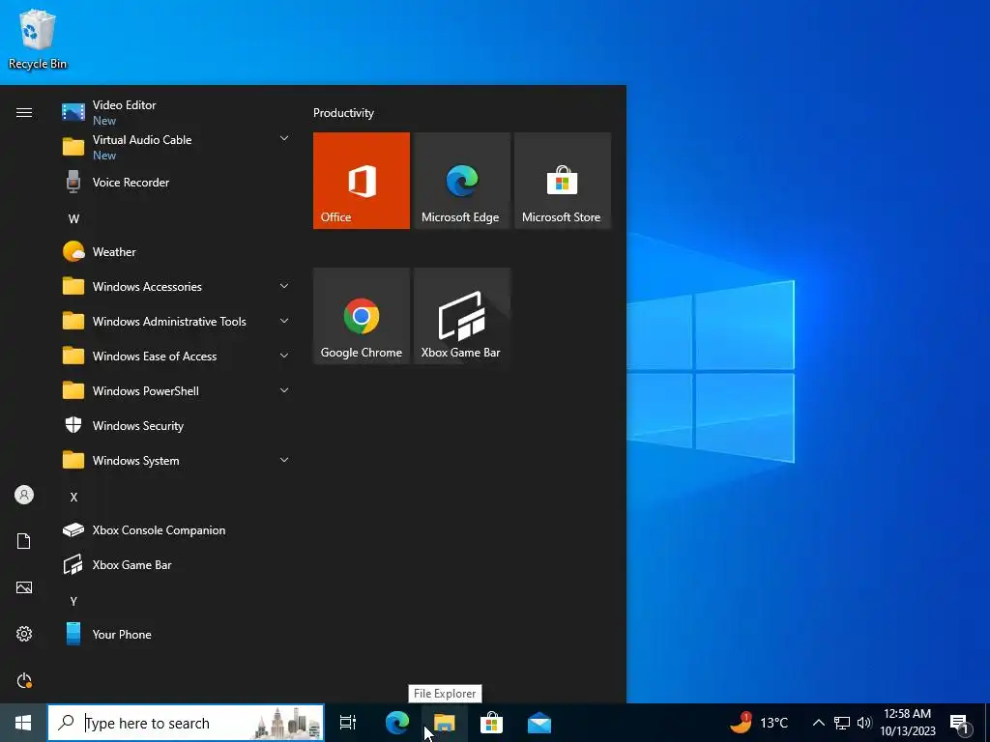Click the Productivity group heading

point(343,113)
